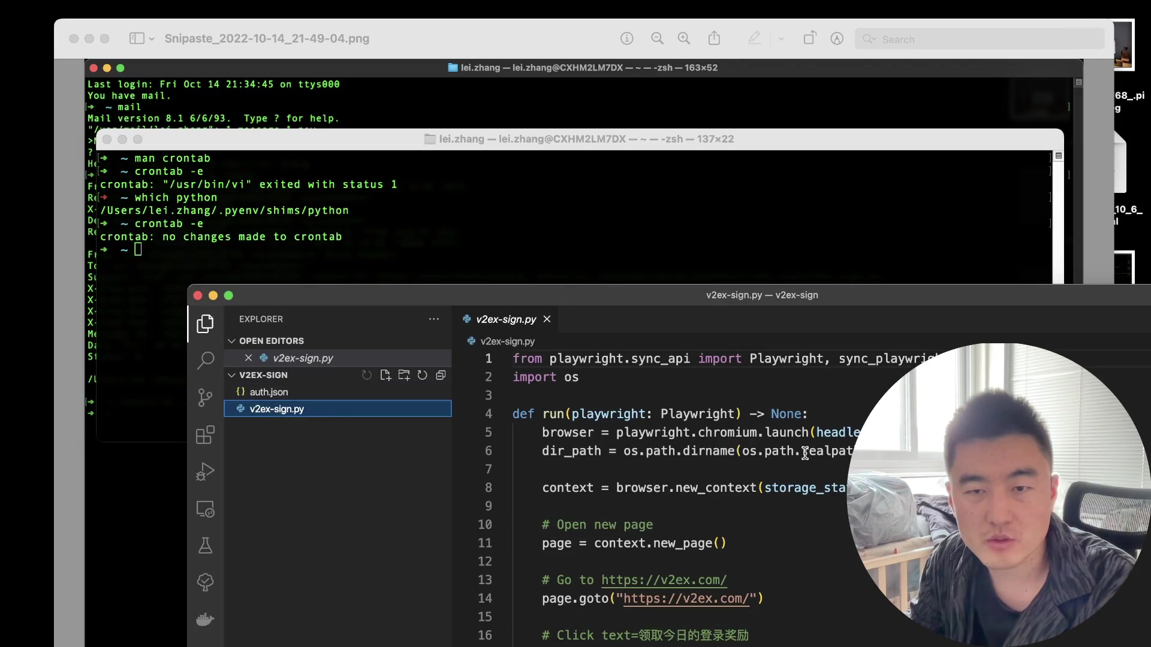Collapse all folders in explorer
1151x647 pixels.
[441, 375]
